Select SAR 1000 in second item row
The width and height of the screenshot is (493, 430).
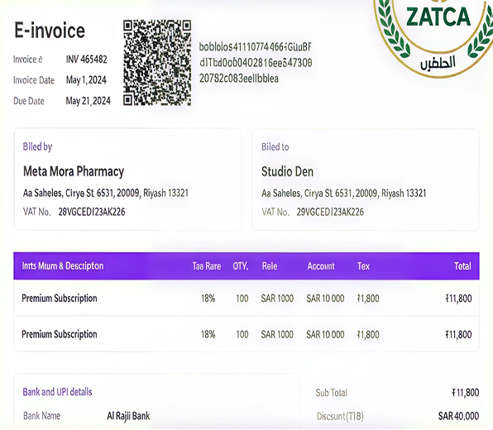pos(277,334)
